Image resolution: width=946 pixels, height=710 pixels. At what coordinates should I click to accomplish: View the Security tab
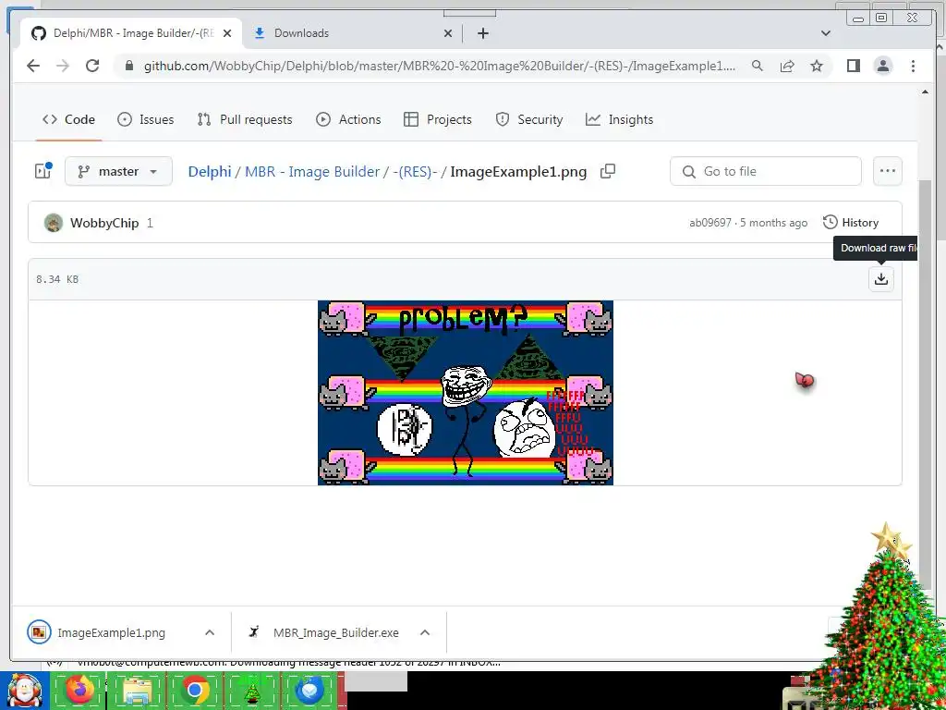529,119
